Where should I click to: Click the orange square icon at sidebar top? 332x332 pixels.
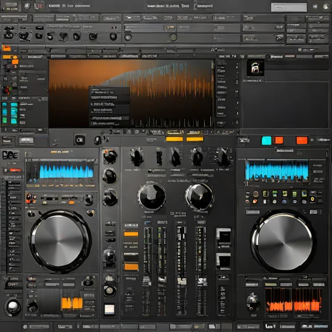click(6, 48)
